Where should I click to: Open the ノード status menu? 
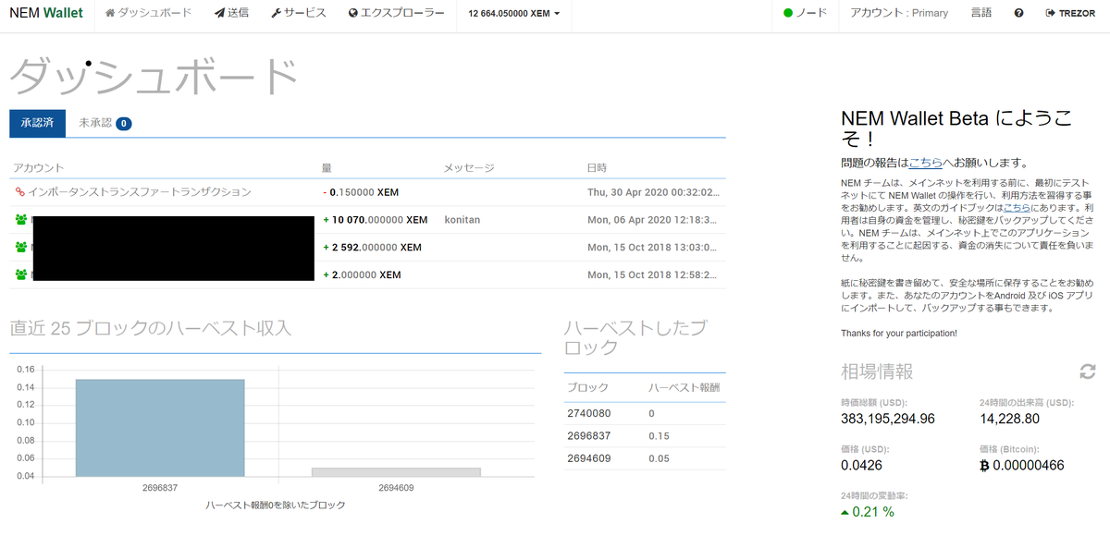click(x=805, y=14)
